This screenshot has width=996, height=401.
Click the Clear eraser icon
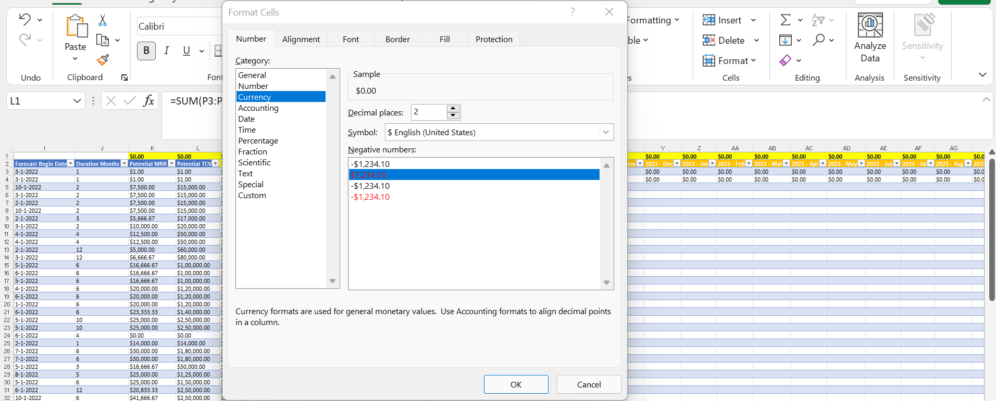786,60
